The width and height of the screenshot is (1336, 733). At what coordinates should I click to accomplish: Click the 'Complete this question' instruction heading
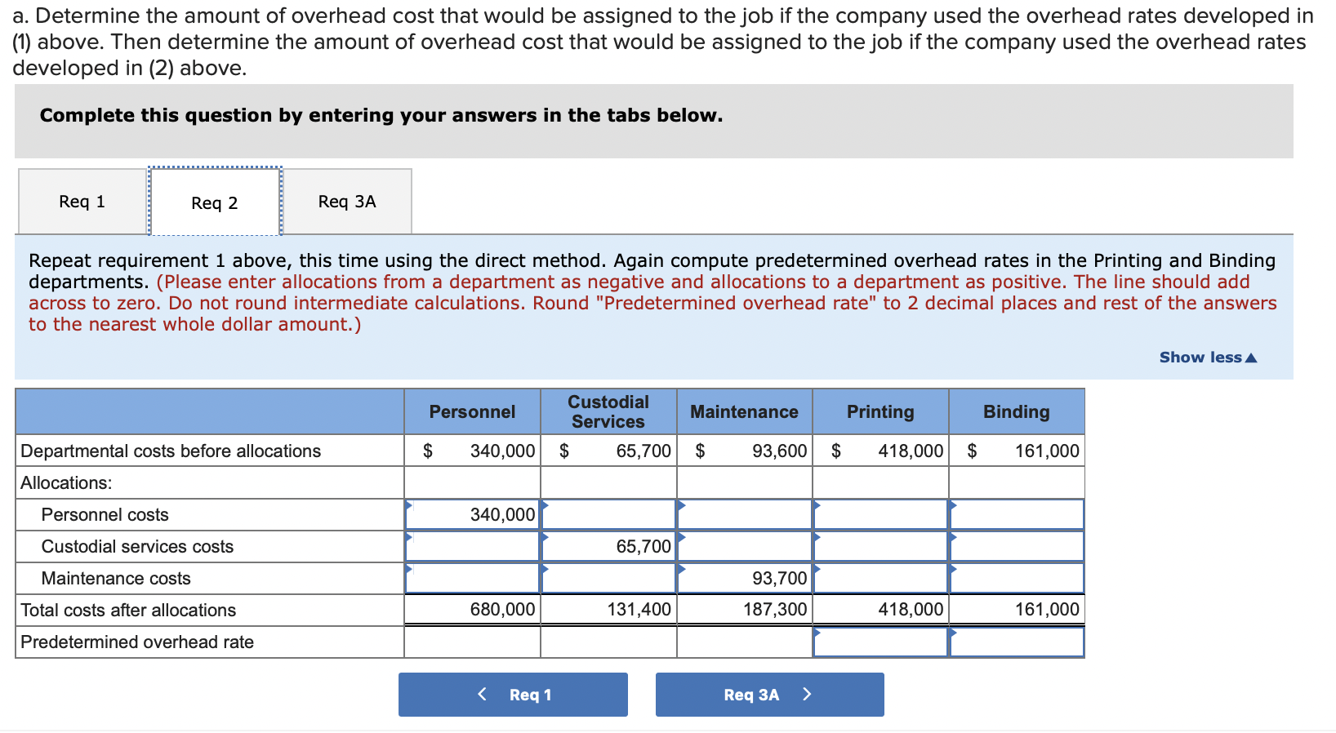tap(381, 116)
